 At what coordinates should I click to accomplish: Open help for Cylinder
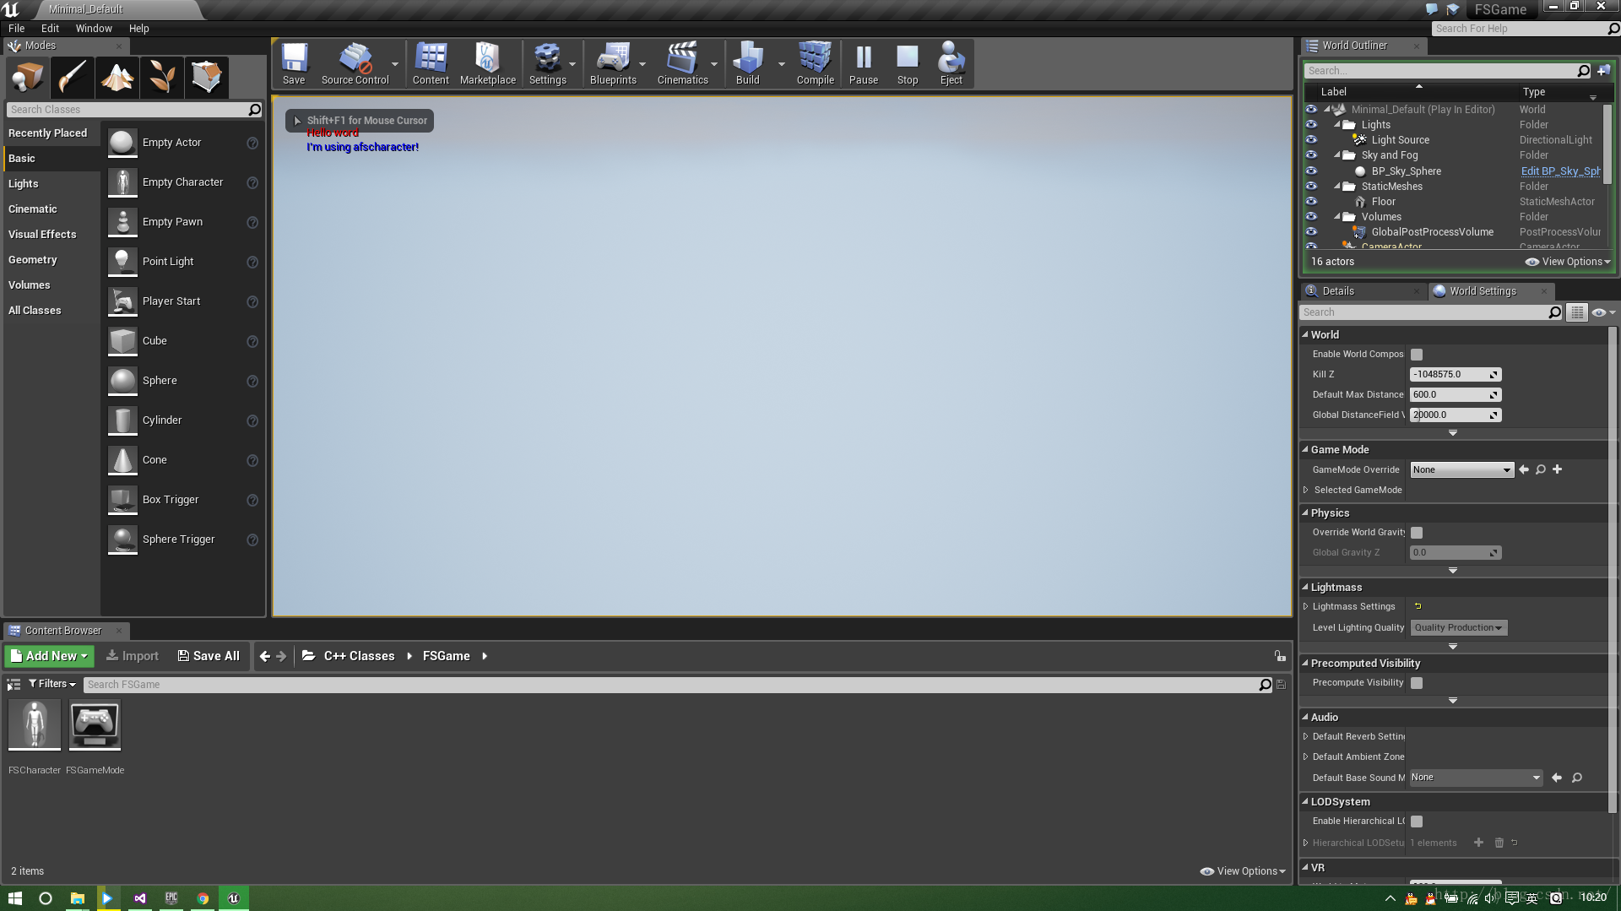(252, 420)
